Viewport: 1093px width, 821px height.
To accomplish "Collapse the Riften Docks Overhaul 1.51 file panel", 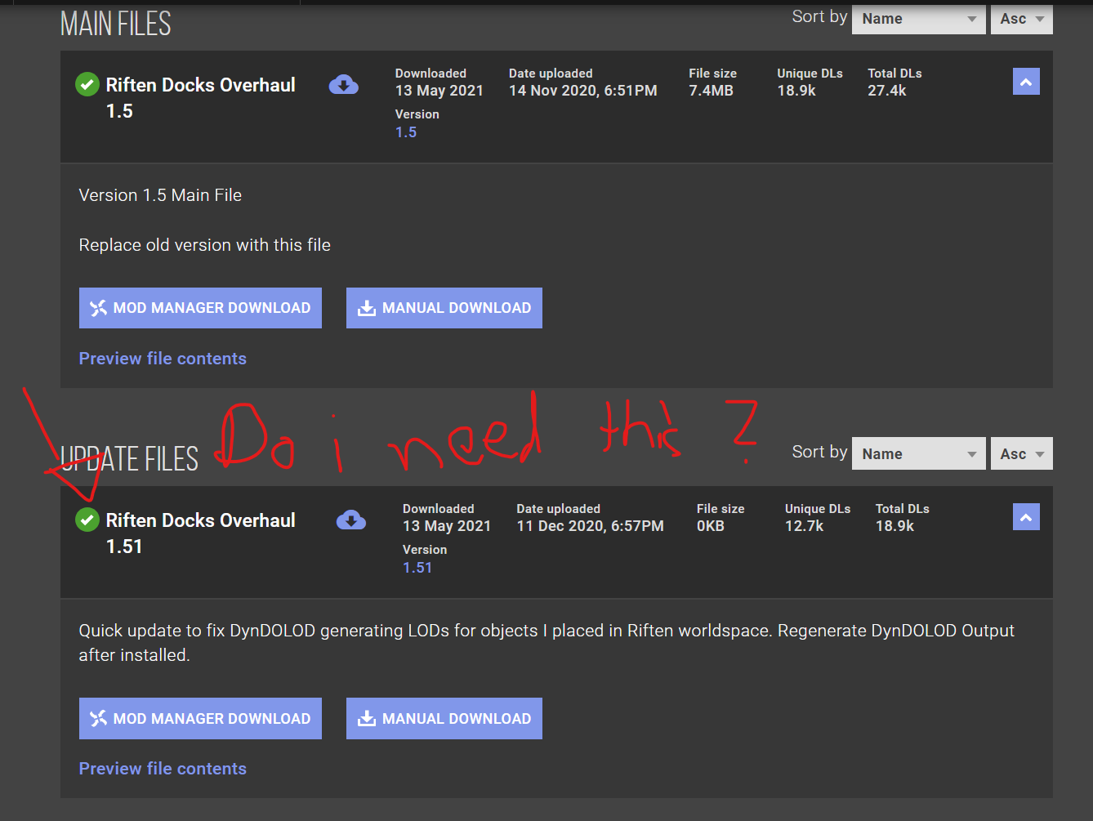I will [x=1026, y=517].
